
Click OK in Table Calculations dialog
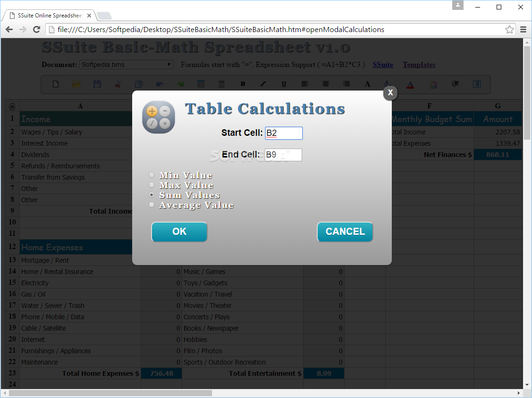179,232
